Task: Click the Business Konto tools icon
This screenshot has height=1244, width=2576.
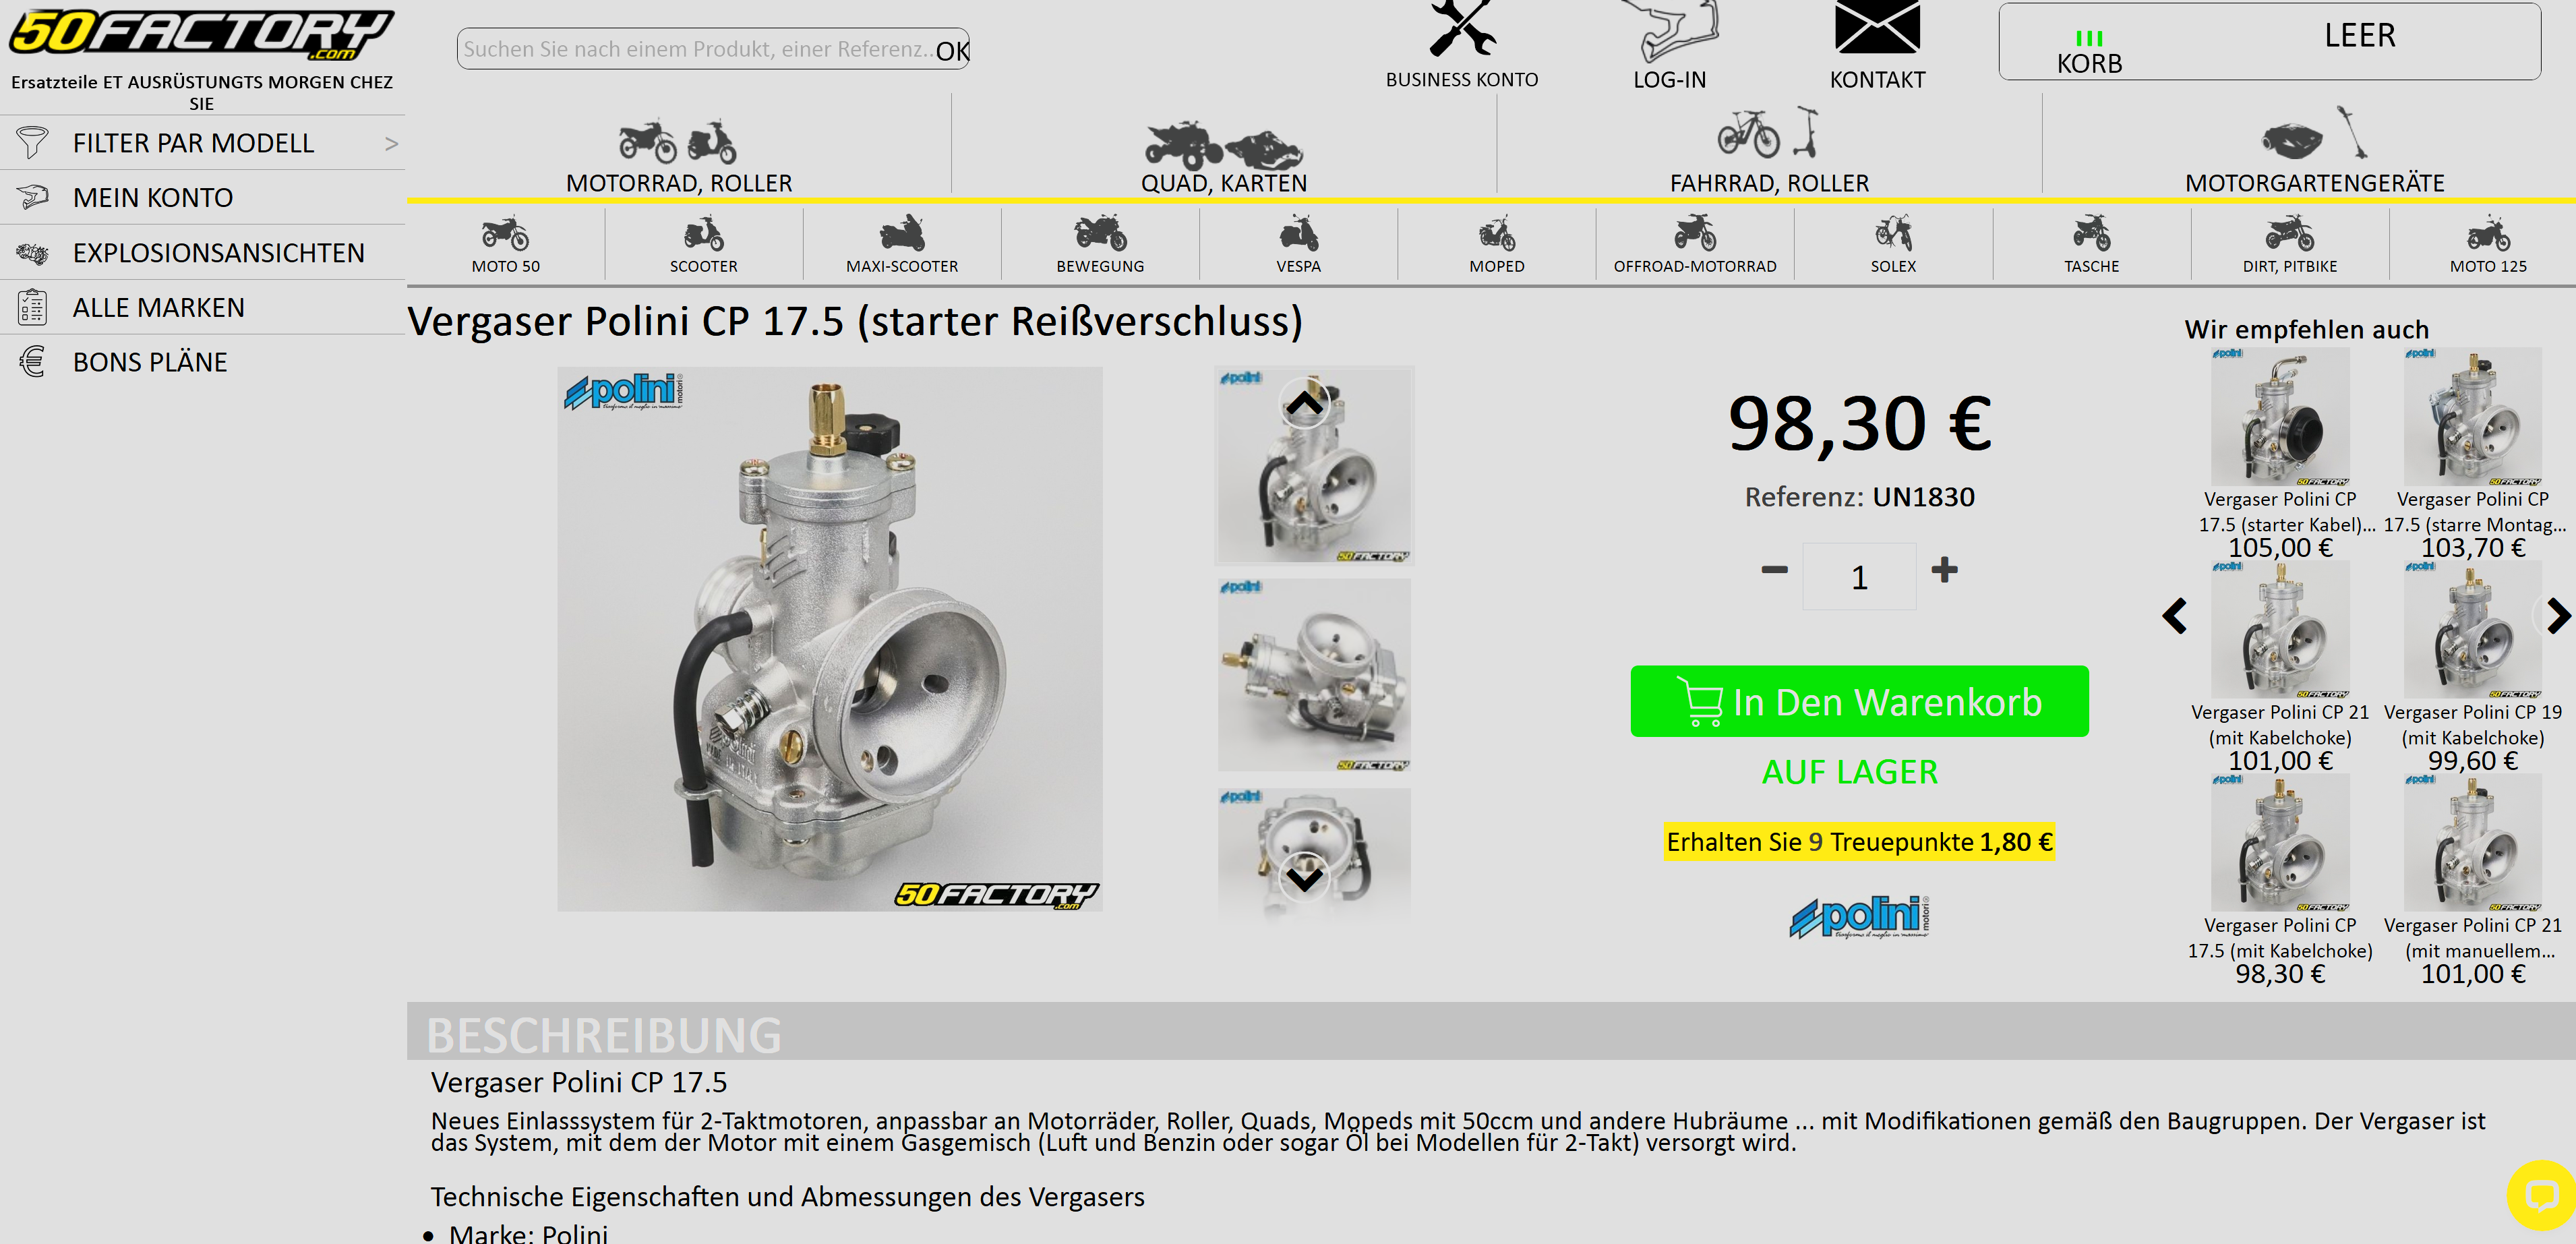Action: [1462, 28]
